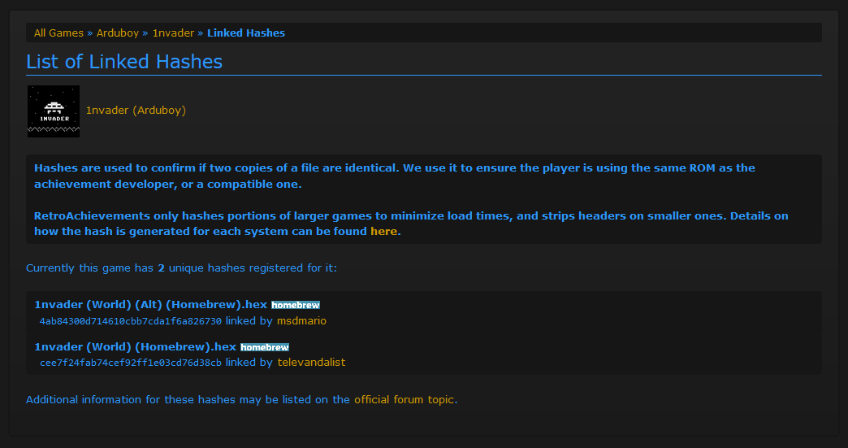The width and height of the screenshot is (848, 448).
Task: Click homebrew badge beside the Alt hex file
Action: pos(296,305)
